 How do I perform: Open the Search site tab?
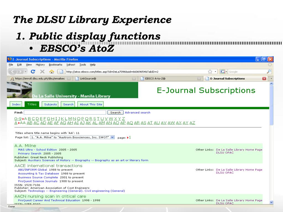click(x=68, y=104)
